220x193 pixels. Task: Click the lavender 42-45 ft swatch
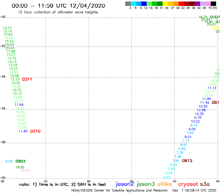point(202,4)
